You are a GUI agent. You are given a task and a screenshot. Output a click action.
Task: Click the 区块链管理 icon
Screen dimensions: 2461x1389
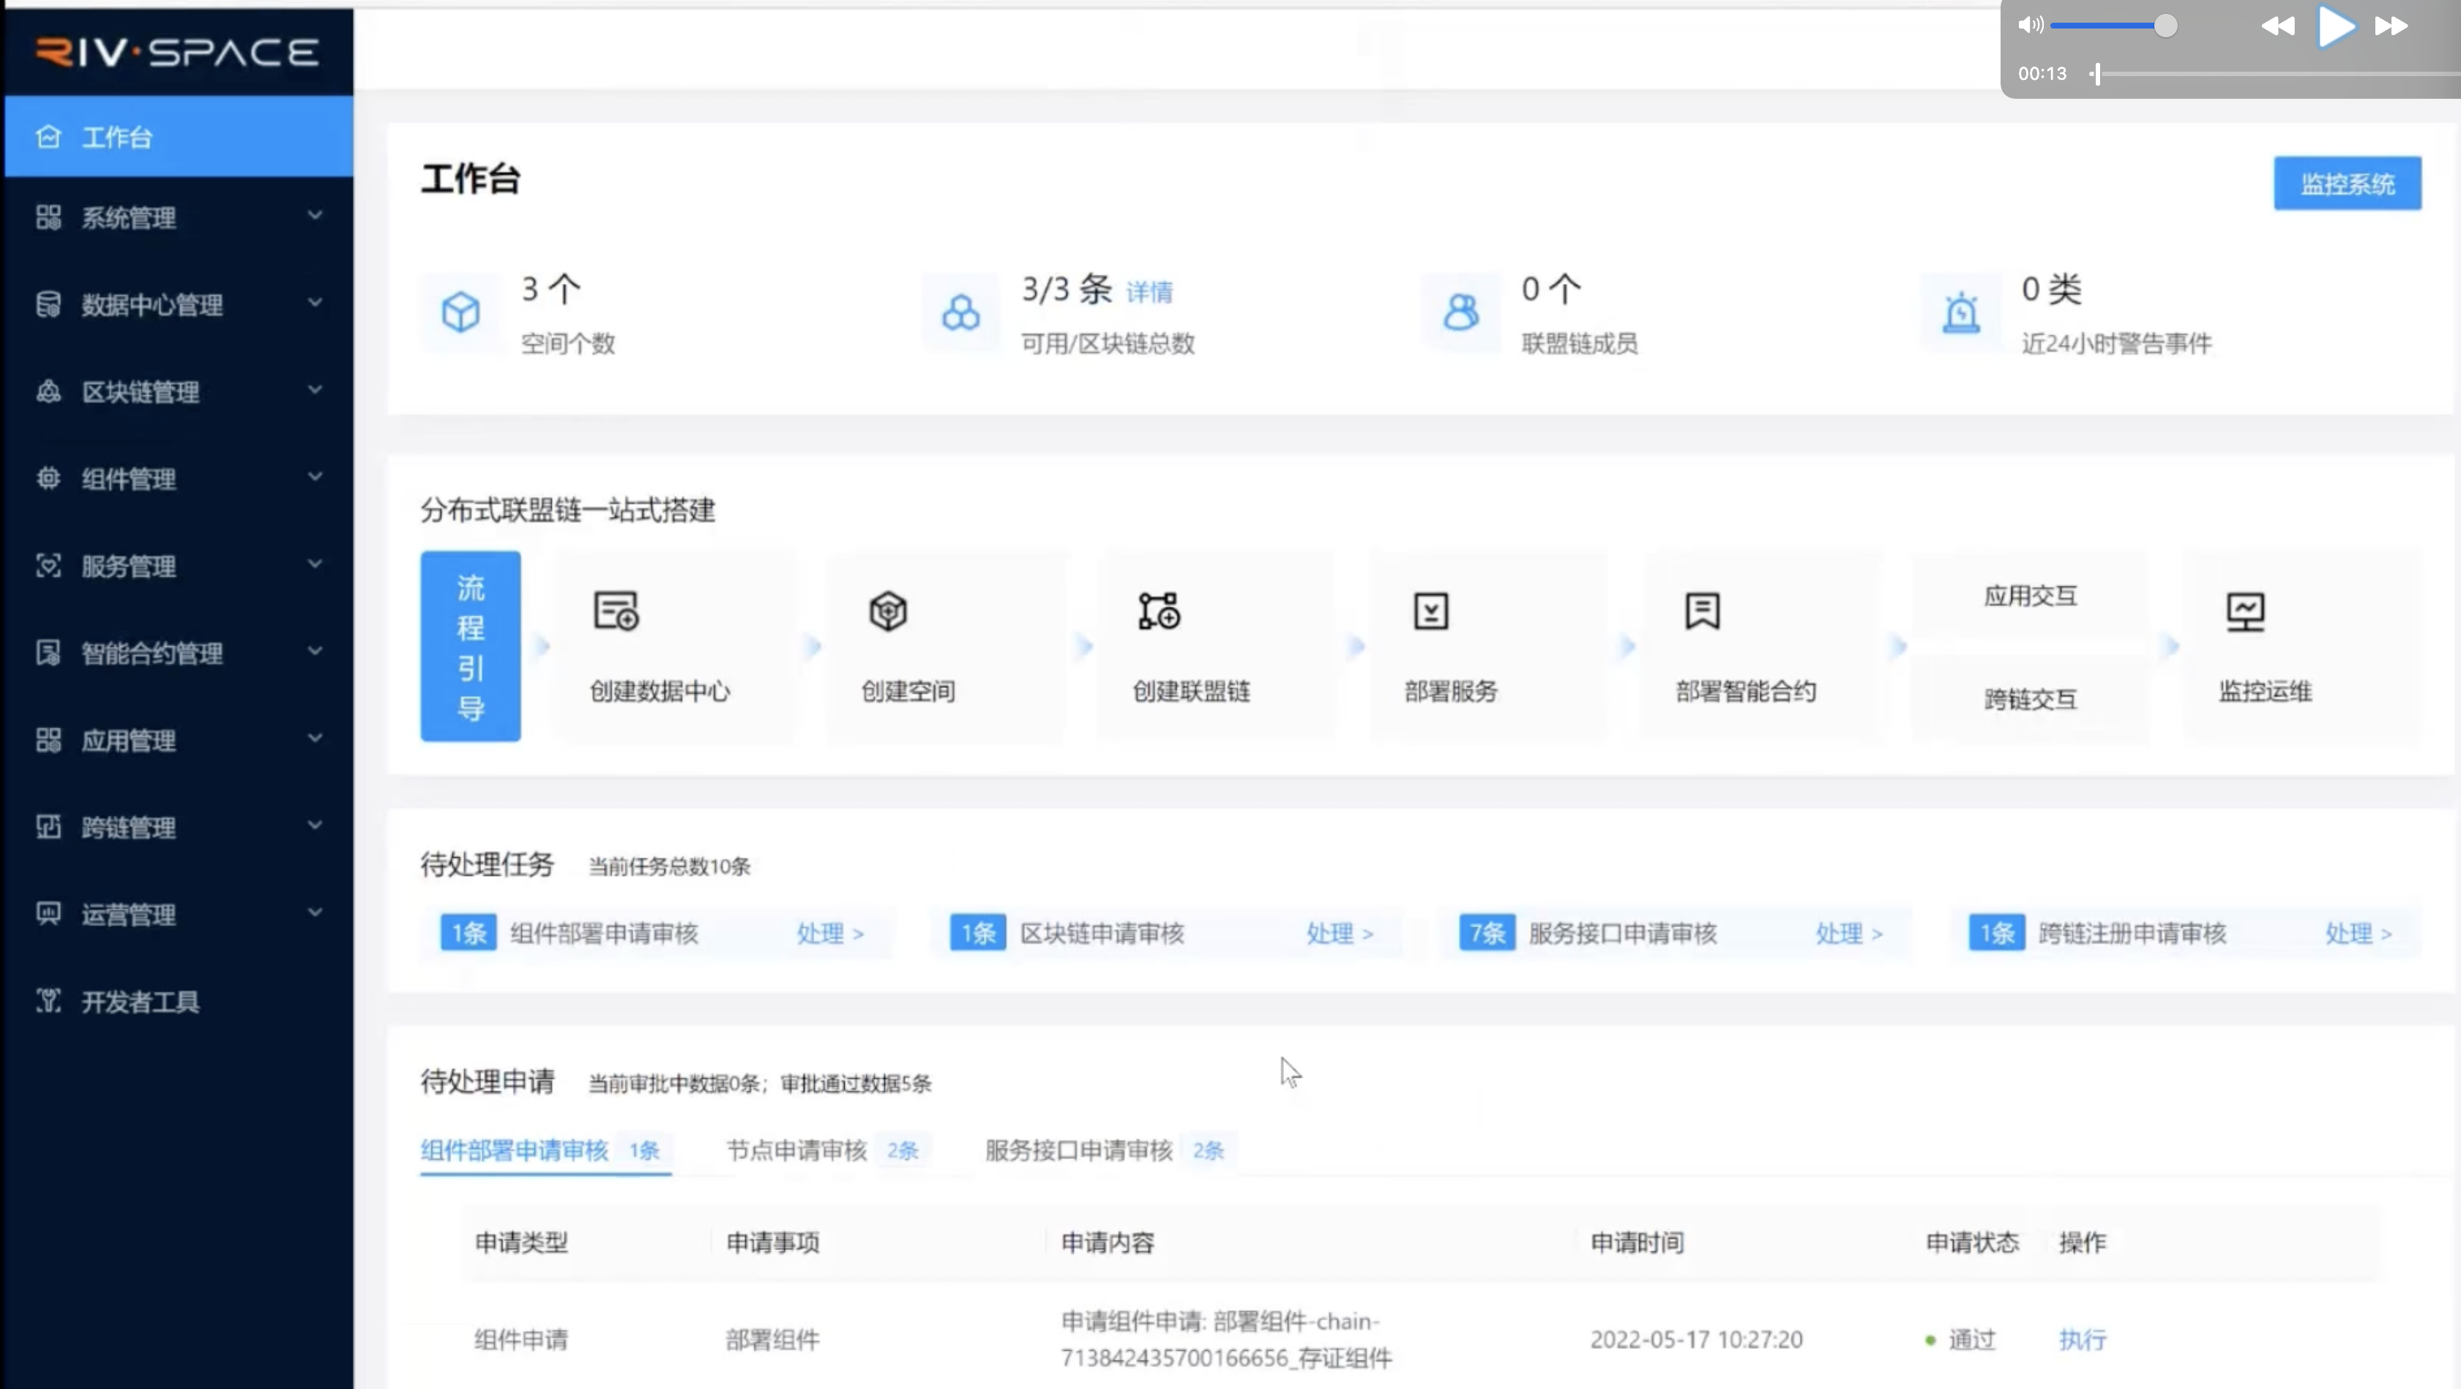(49, 392)
